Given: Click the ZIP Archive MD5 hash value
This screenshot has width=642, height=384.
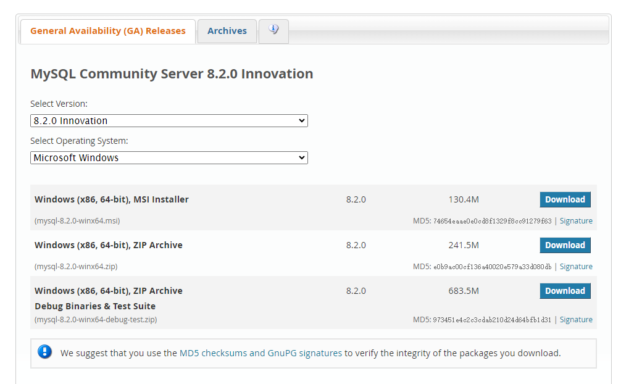Looking at the screenshot, I should coord(492,267).
